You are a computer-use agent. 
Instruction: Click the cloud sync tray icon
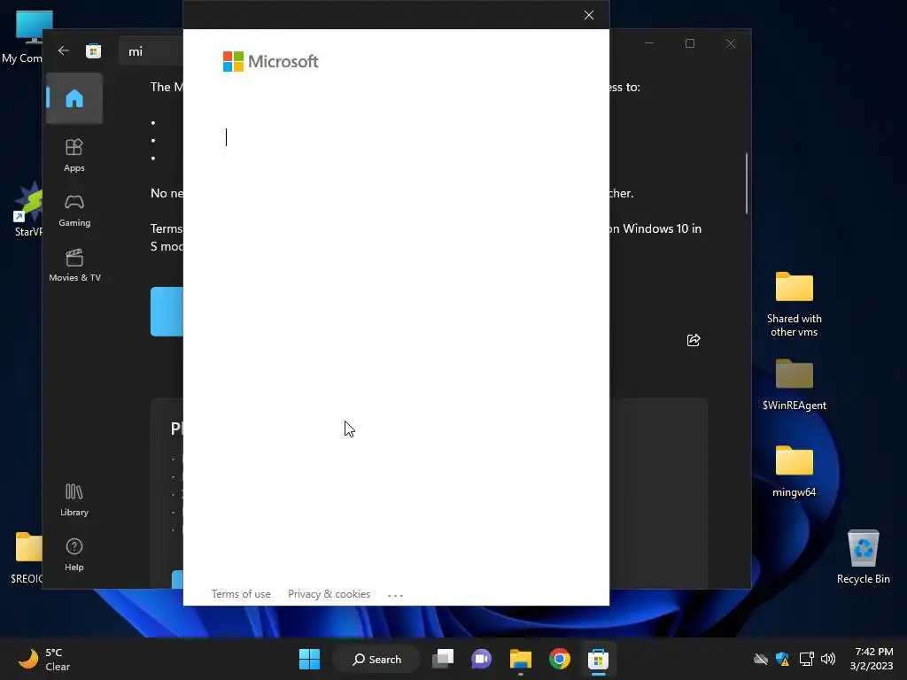761,659
